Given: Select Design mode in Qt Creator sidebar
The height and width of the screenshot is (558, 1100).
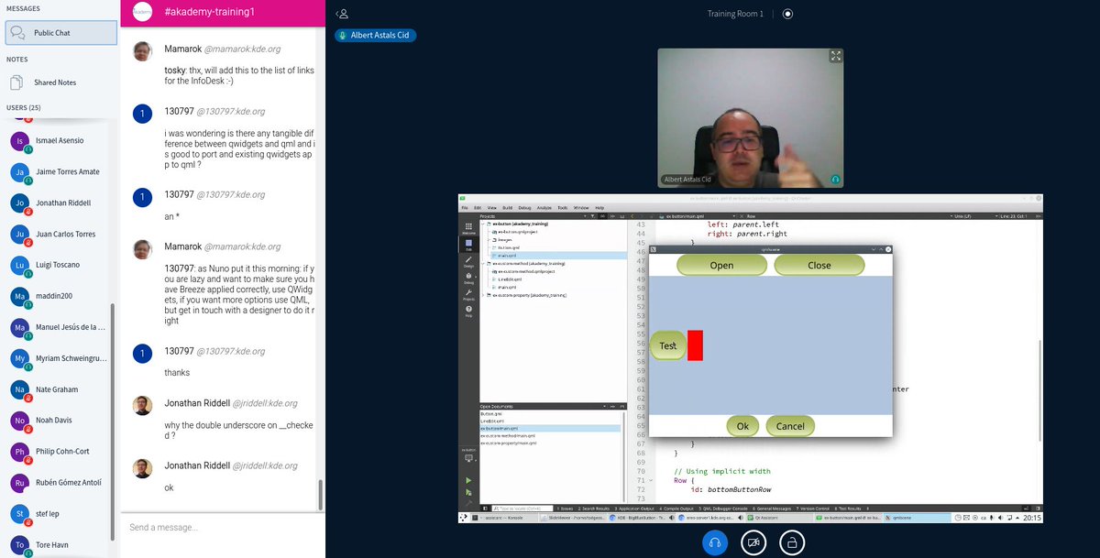Looking at the screenshot, I should click(x=468, y=262).
